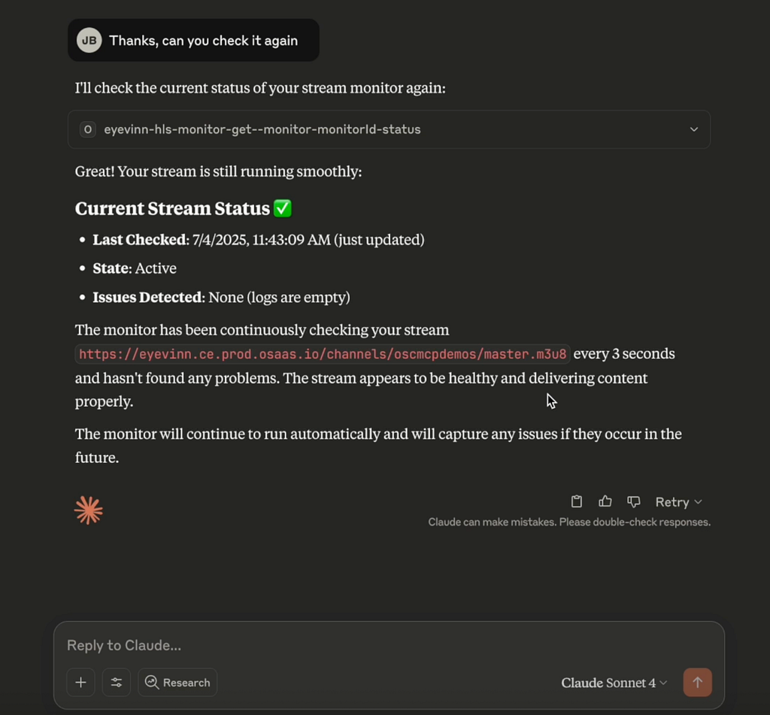Click the eyevinn-hls-monitor-get--monitor-monitorId-status label
This screenshot has height=715, width=770.
click(x=262, y=129)
